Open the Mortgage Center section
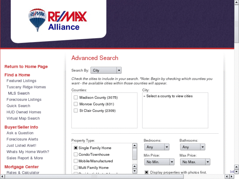This screenshot has height=179, width=239. (x=21, y=167)
